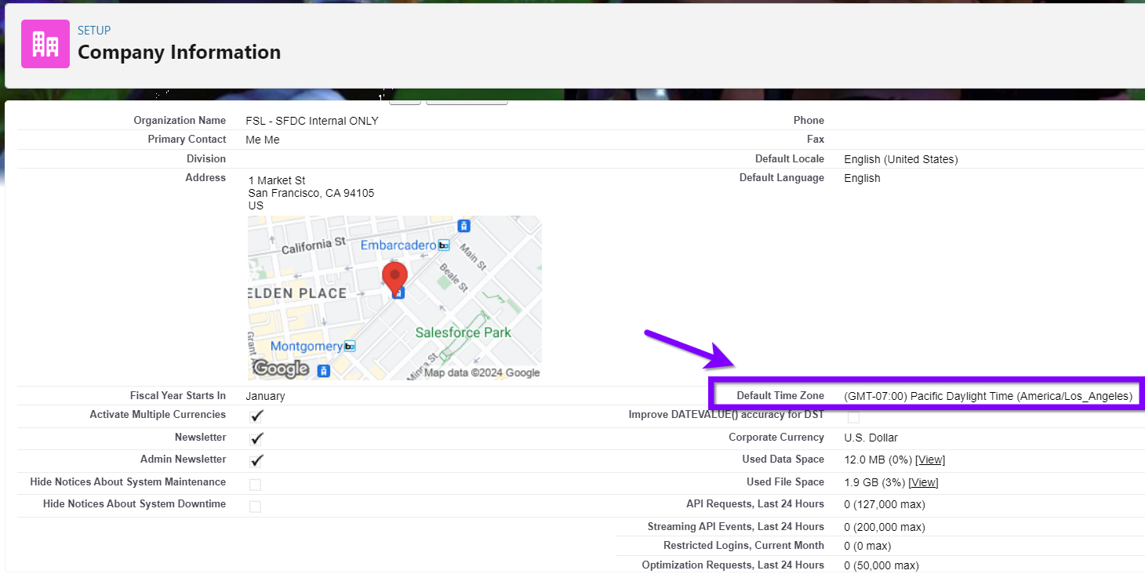Click Optimization Requests value 0 (50,000 max)
1145x574 pixels.
click(881, 565)
